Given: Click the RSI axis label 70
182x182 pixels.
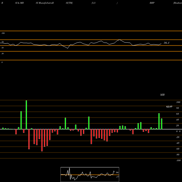Looking at the screenshot, I should [x=3, y=42].
